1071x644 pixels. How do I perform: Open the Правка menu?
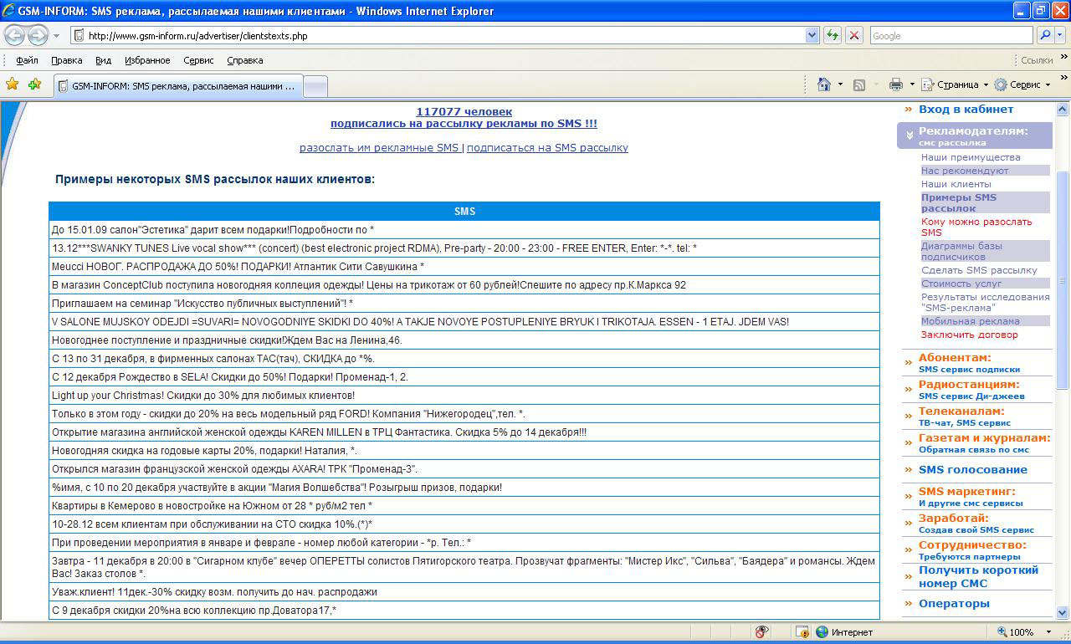coord(66,60)
